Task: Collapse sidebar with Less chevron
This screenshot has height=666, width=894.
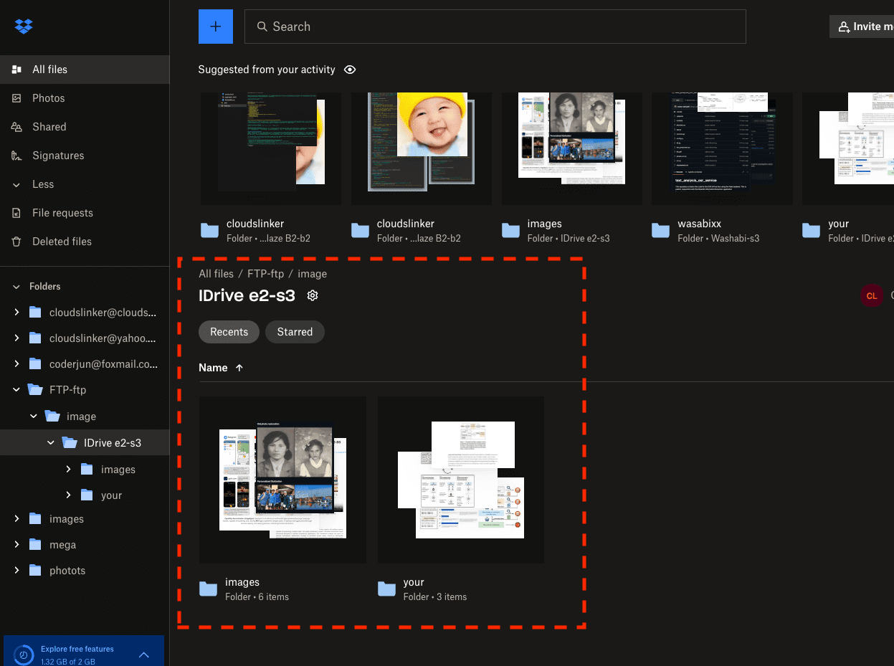Action: 16,184
